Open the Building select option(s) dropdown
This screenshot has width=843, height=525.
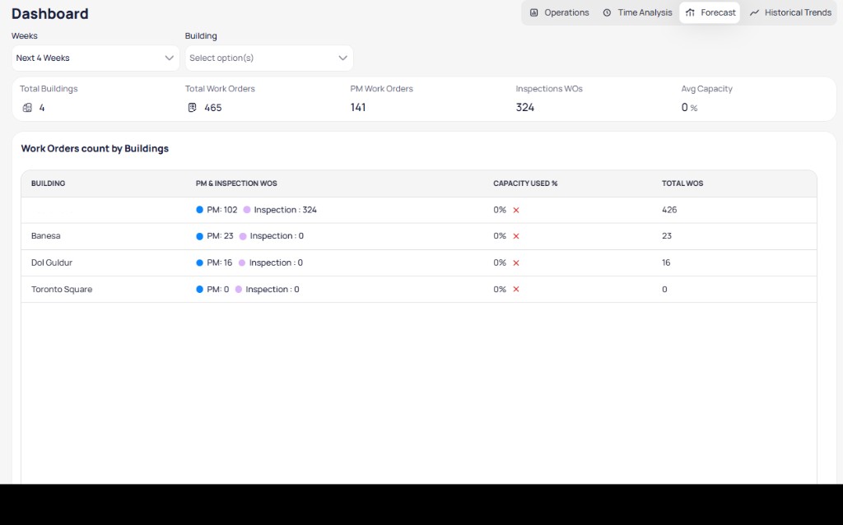pos(269,58)
